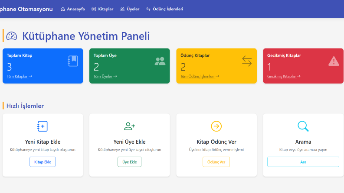Click the Kütüphane Yönetim Paneli title
The height and width of the screenshot is (193, 344).
pyautogui.click(x=86, y=36)
